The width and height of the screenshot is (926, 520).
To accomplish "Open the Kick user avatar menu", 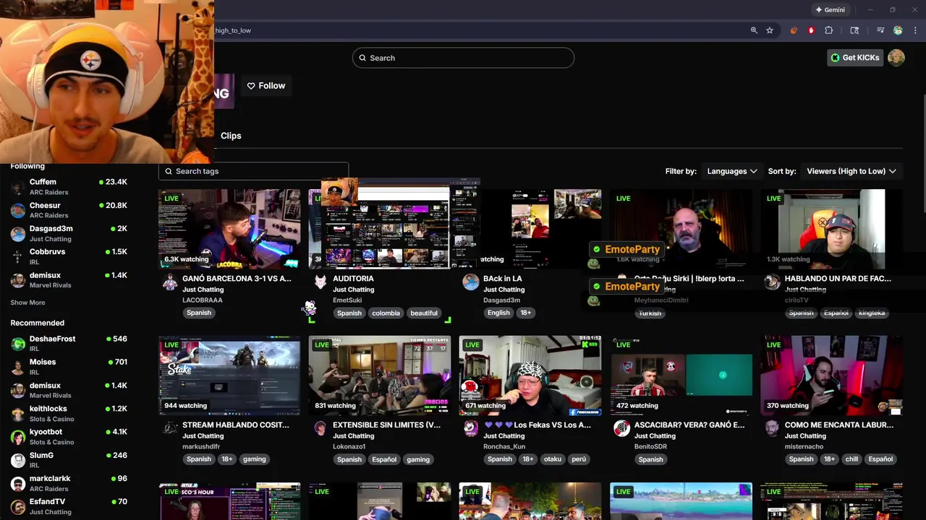I will [x=896, y=58].
